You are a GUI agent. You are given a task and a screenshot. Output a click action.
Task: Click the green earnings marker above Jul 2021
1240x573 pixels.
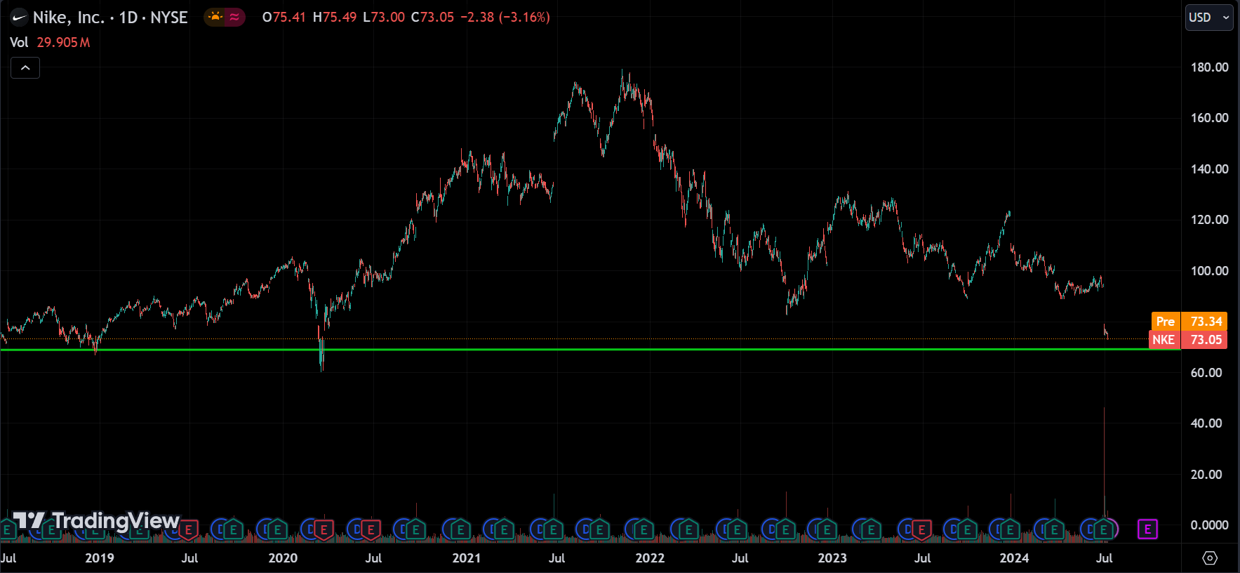553,529
